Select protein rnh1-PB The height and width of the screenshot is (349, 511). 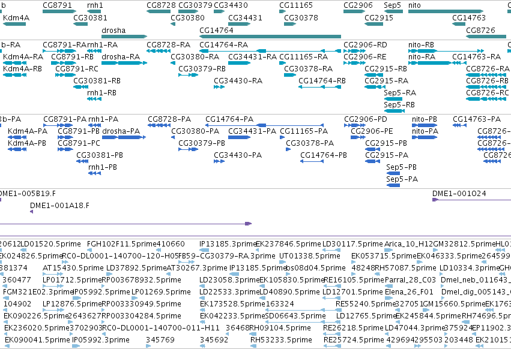(x=94, y=173)
